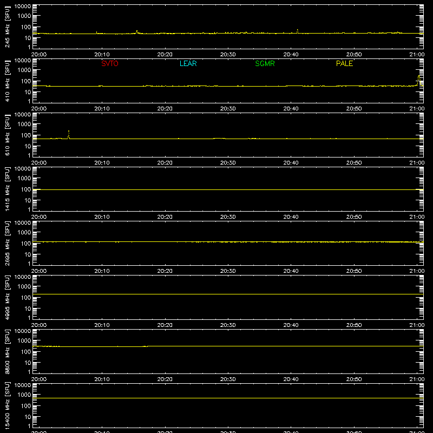Select the 410 MHz [SFU] axis title
Viewport: 433px width, 433px height.
pyautogui.click(x=7, y=81)
